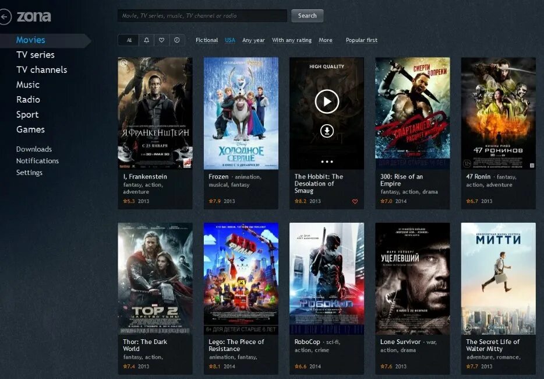Switch to the Music section
This screenshot has height=379, width=544.
tap(28, 85)
